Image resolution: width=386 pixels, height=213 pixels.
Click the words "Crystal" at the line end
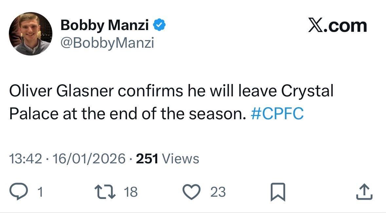click(x=307, y=92)
